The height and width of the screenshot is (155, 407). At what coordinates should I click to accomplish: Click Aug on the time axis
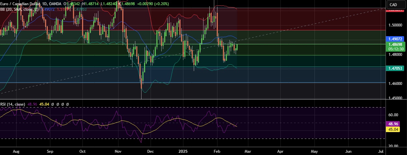tap(17, 151)
